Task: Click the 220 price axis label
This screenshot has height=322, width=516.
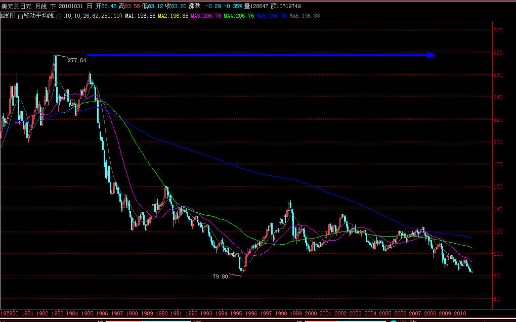Action: (498, 120)
